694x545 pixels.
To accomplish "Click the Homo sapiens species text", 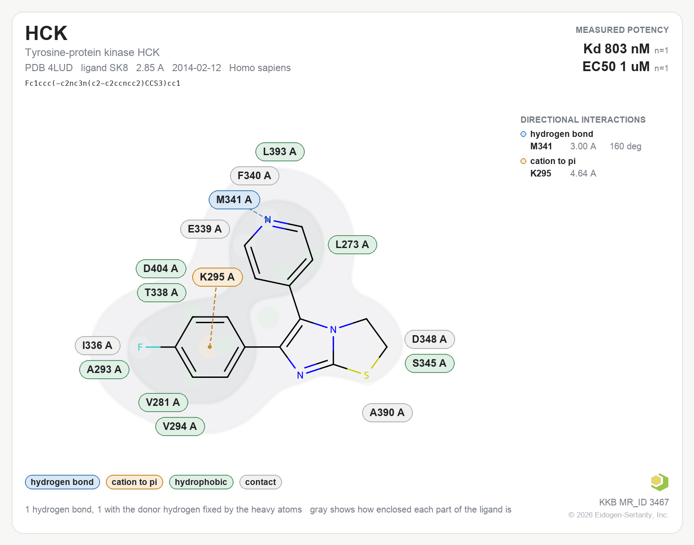I will [x=260, y=68].
